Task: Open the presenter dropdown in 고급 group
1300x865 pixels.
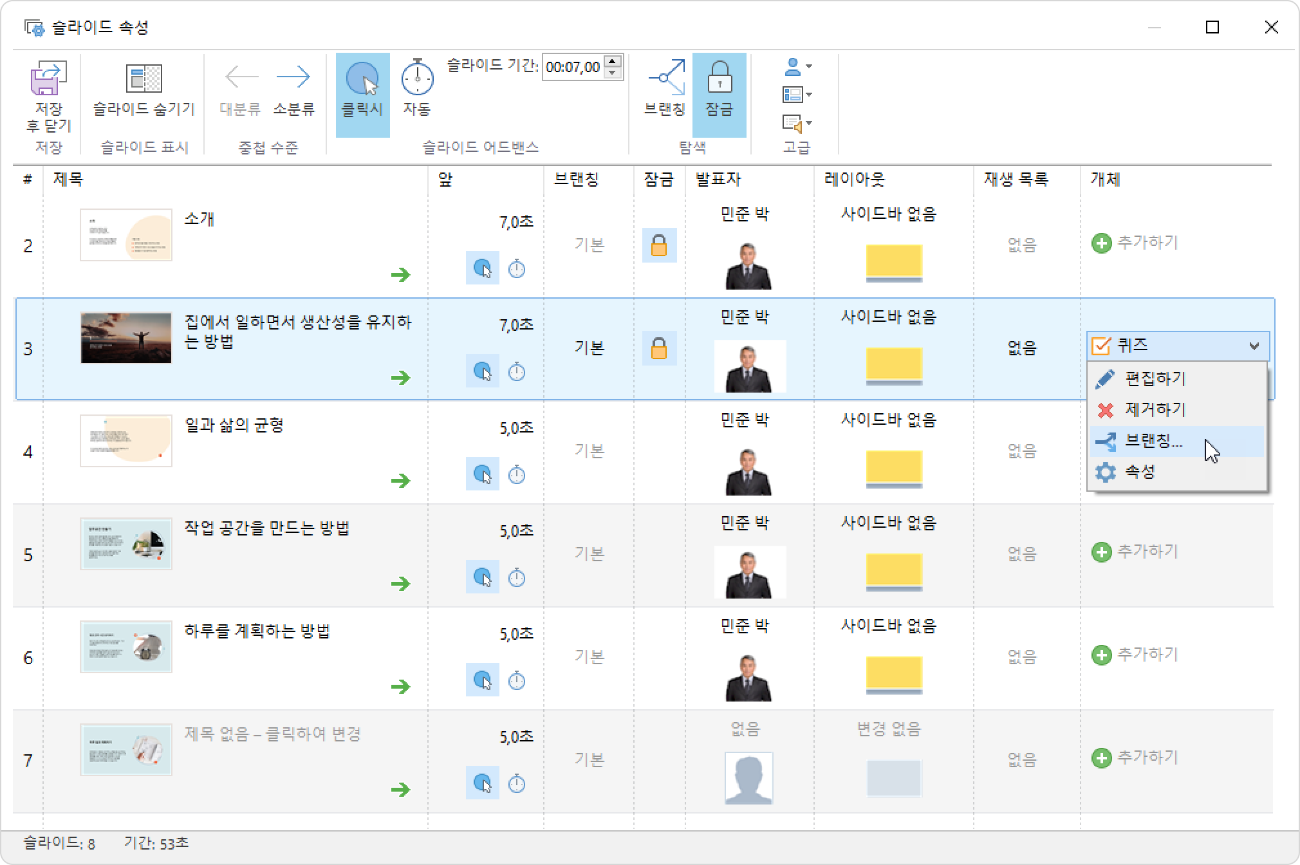Action: tap(798, 66)
